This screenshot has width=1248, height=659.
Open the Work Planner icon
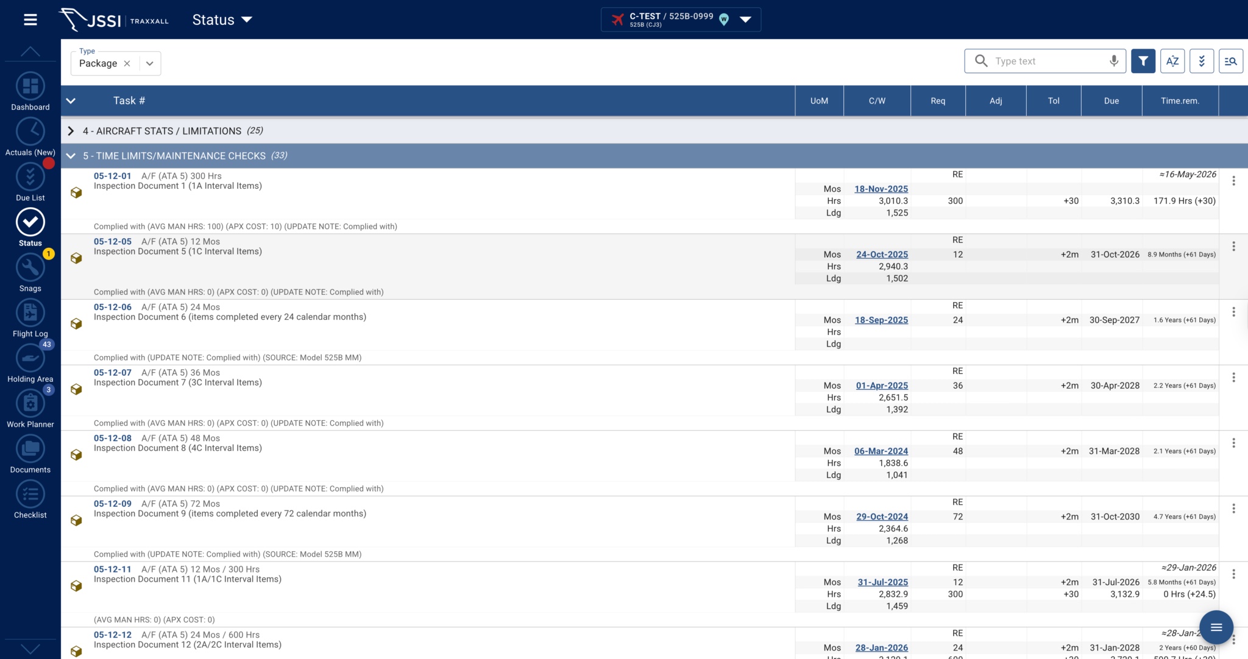[x=30, y=404]
